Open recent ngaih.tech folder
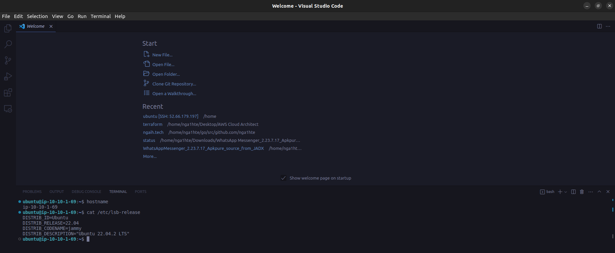Screen dimensions: 615x253 [153, 132]
